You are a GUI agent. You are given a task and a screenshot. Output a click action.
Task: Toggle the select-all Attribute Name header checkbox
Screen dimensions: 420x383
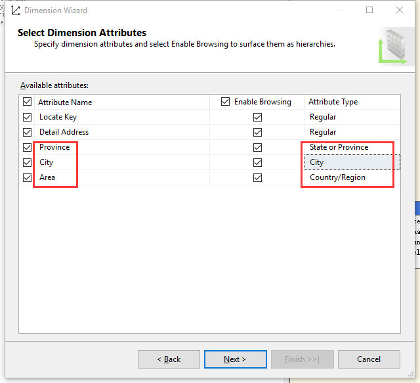click(27, 102)
